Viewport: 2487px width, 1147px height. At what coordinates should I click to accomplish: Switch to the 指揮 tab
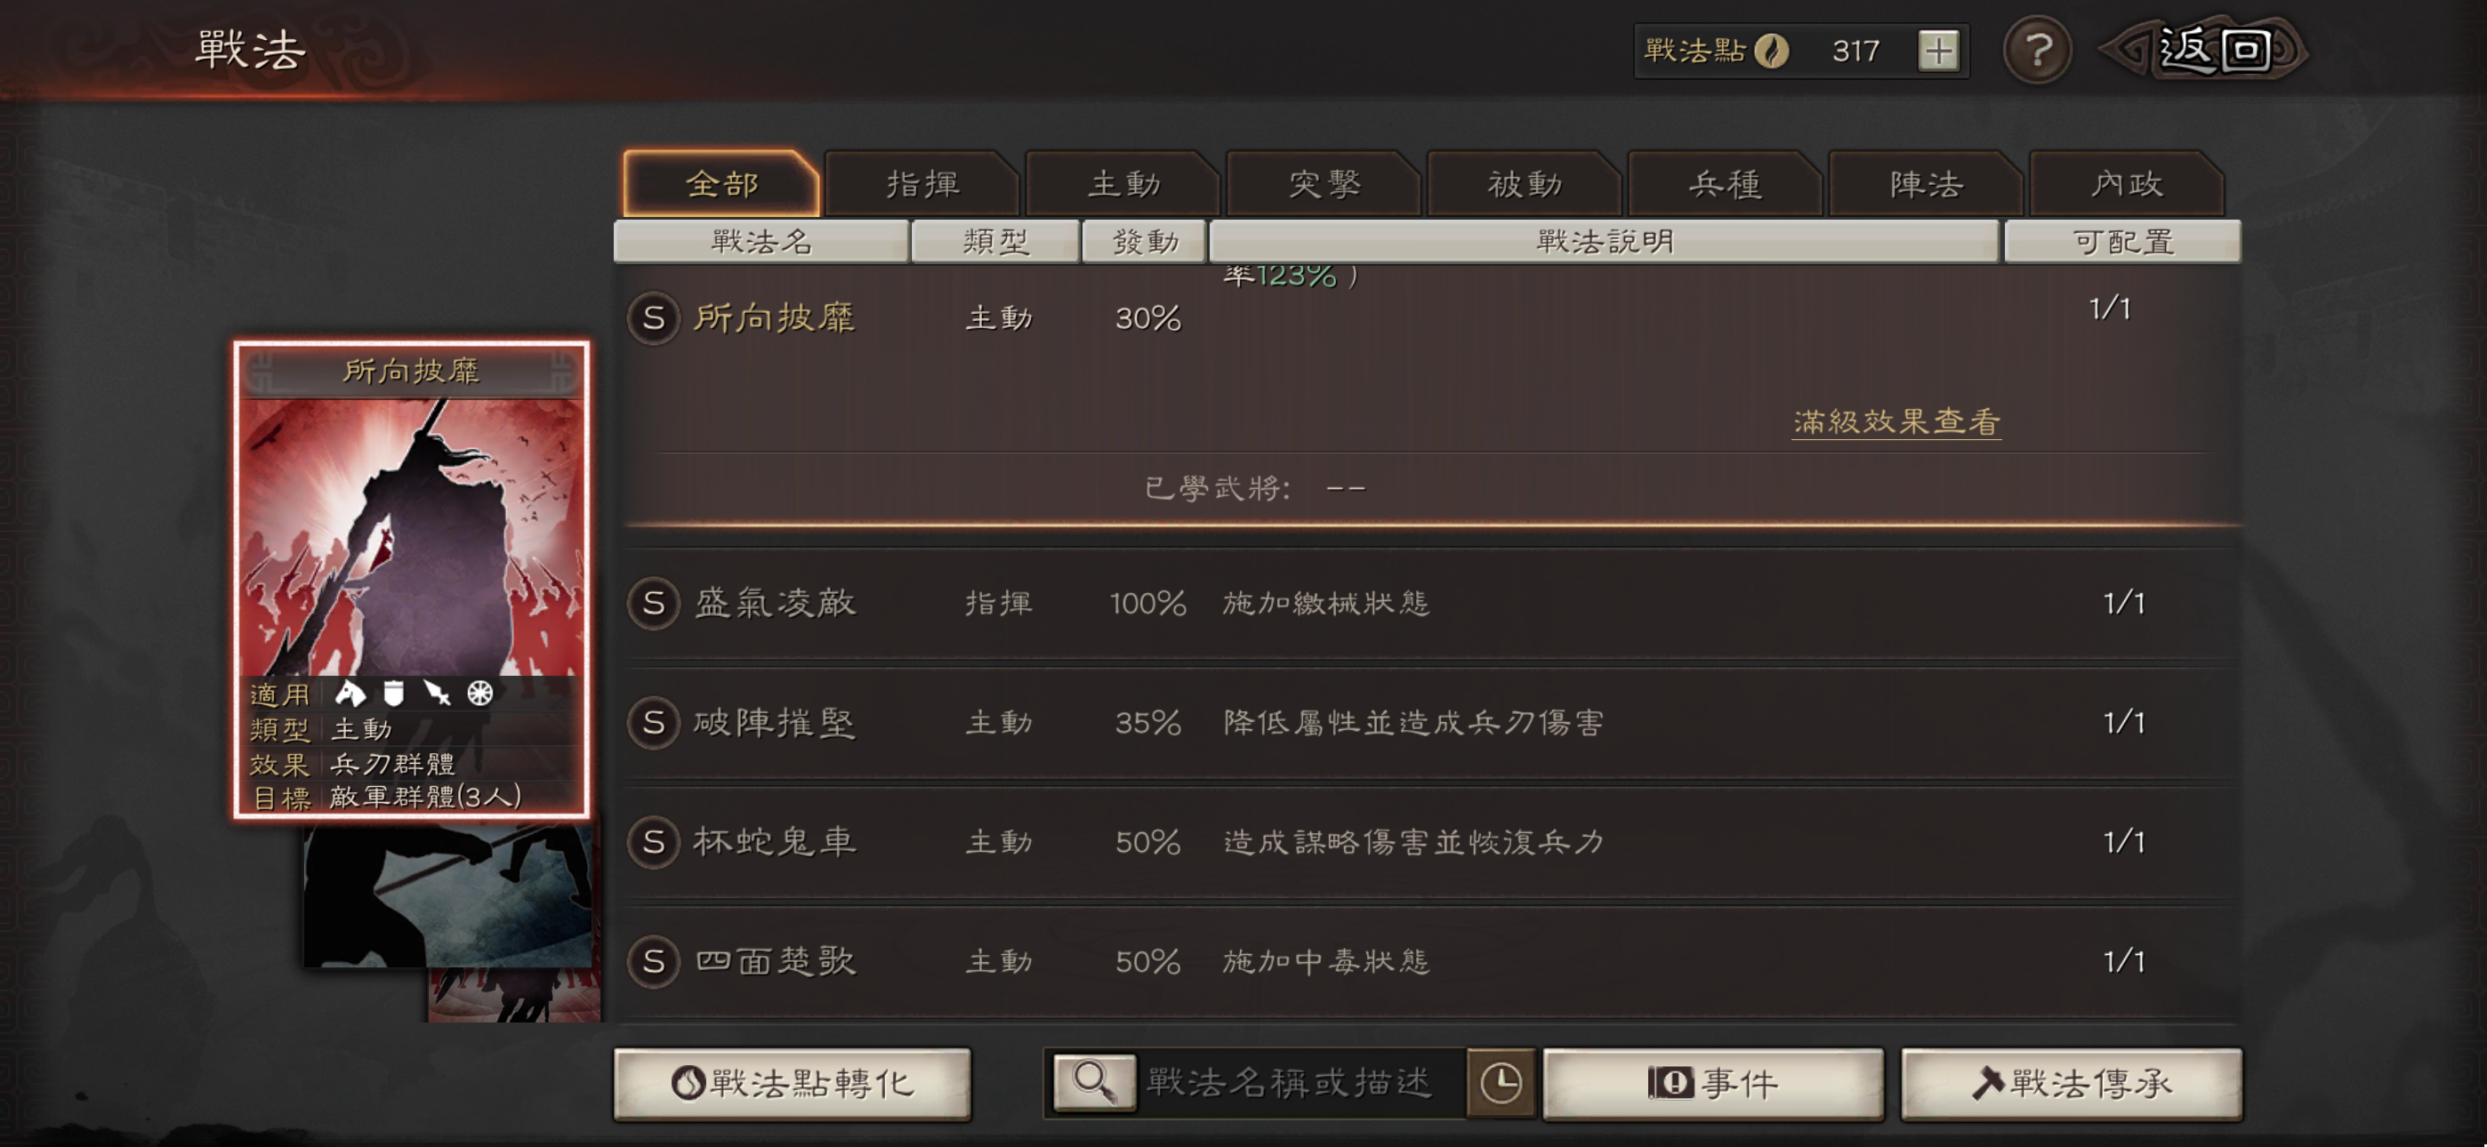click(x=922, y=183)
